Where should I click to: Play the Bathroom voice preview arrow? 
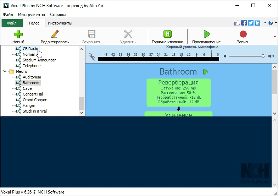tap(206, 72)
